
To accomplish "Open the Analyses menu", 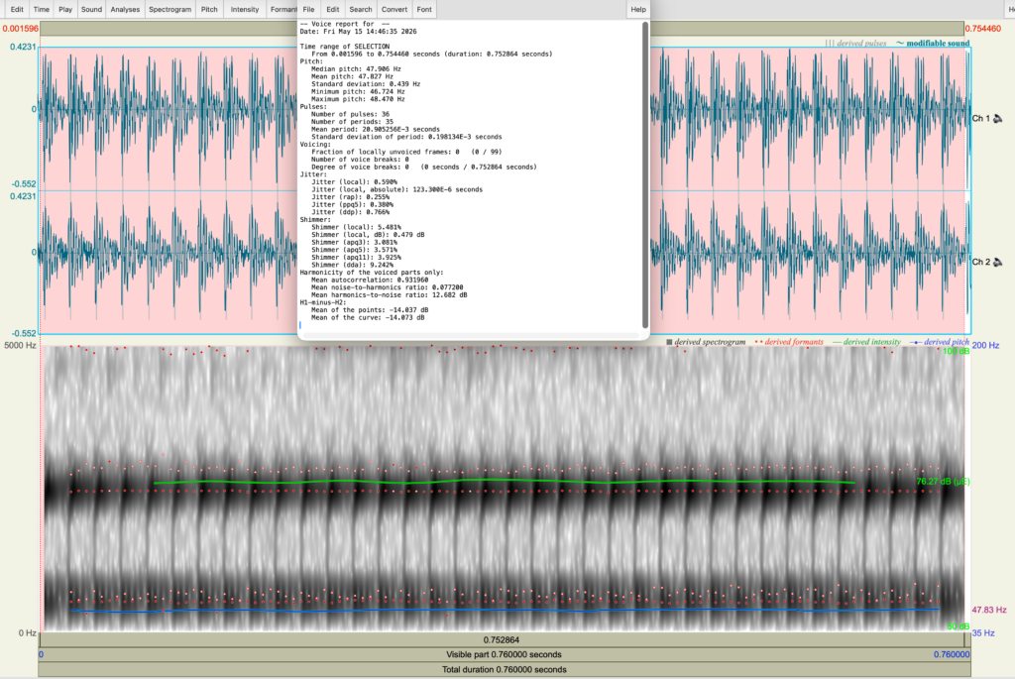I will tap(125, 9).
